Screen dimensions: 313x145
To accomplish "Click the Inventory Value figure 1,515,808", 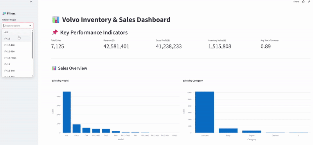I will pyautogui.click(x=219, y=47).
